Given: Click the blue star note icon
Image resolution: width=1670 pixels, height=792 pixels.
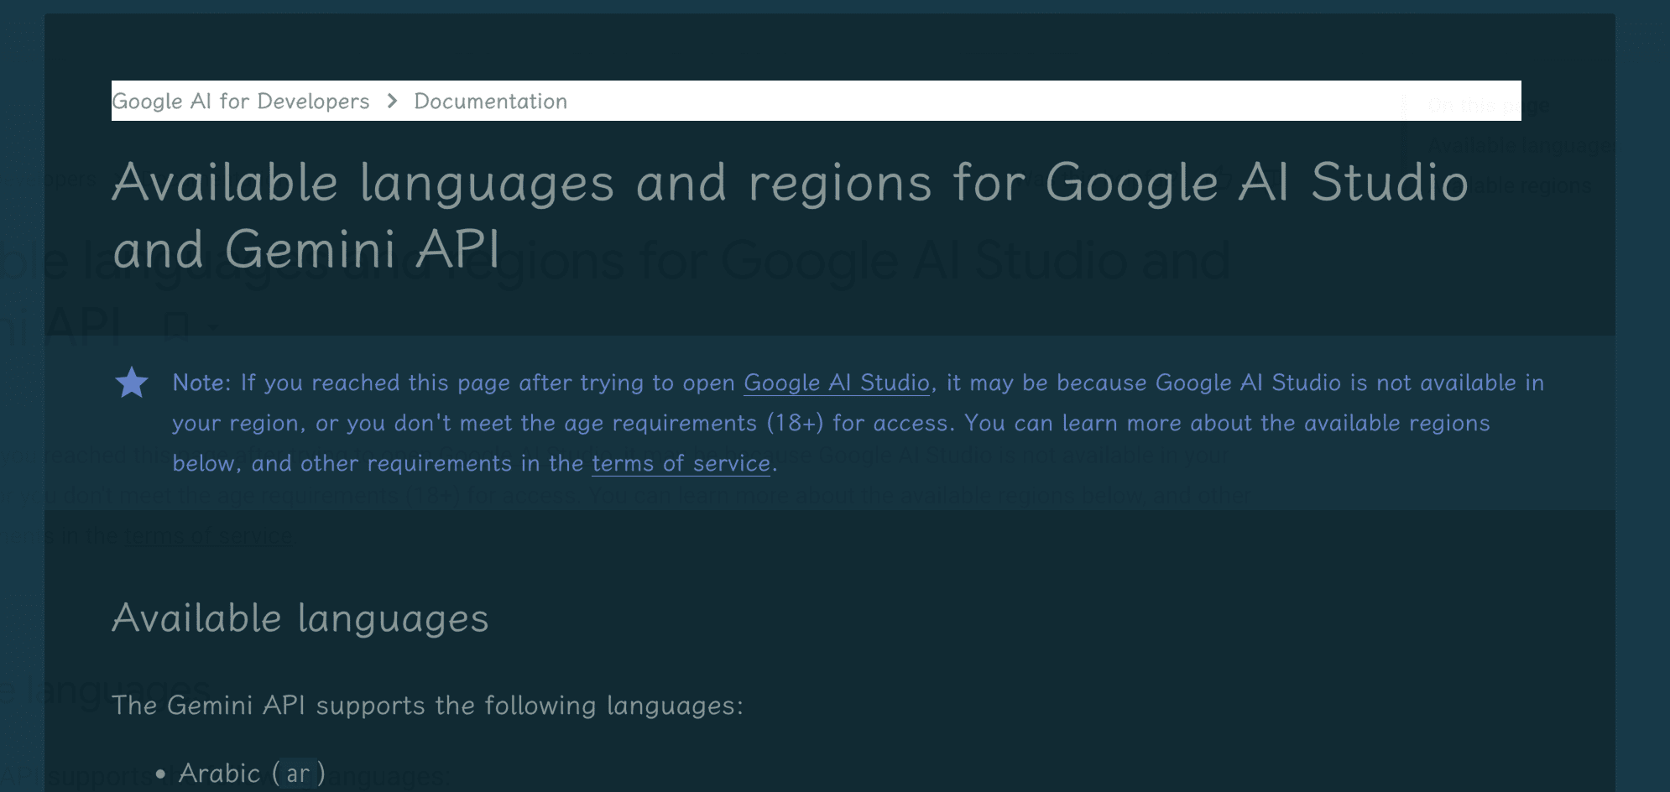Looking at the screenshot, I should click(x=132, y=383).
